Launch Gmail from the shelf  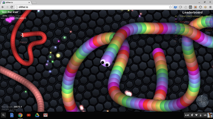[x=46, y=115]
